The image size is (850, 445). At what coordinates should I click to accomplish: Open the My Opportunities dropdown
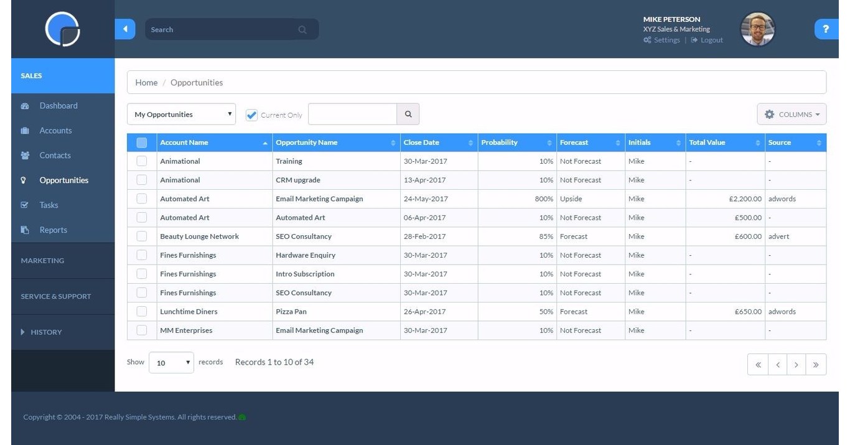click(180, 114)
